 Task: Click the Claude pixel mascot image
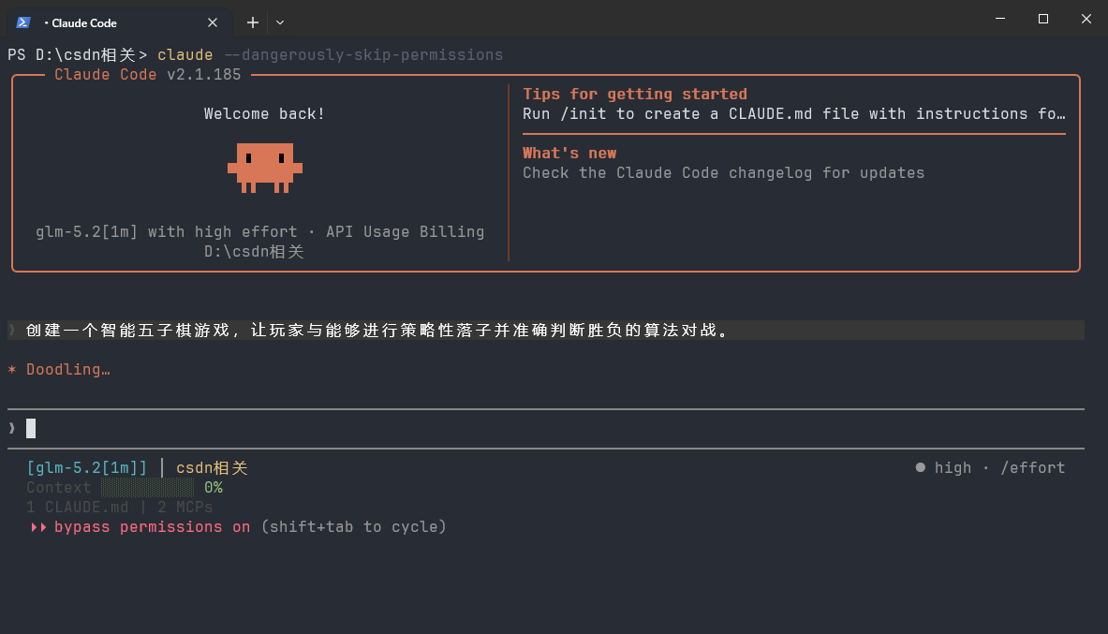tap(265, 169)
